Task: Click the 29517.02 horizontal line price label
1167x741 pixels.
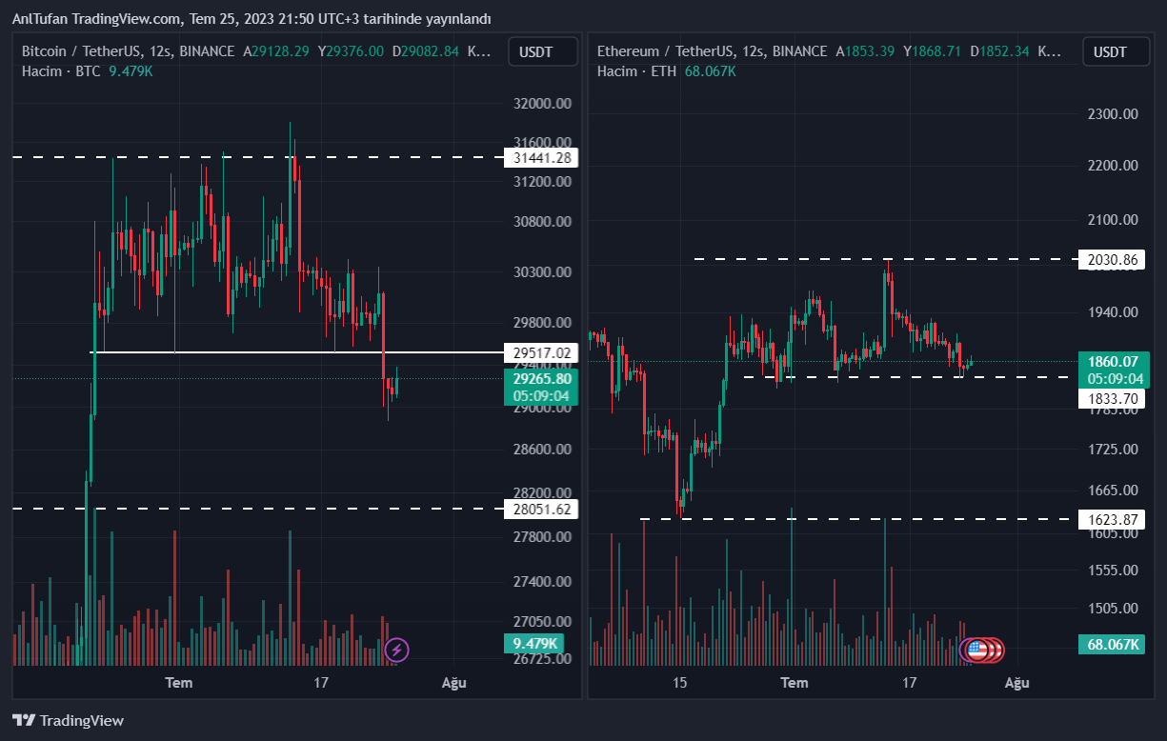Action: click(x=540, y=353)
